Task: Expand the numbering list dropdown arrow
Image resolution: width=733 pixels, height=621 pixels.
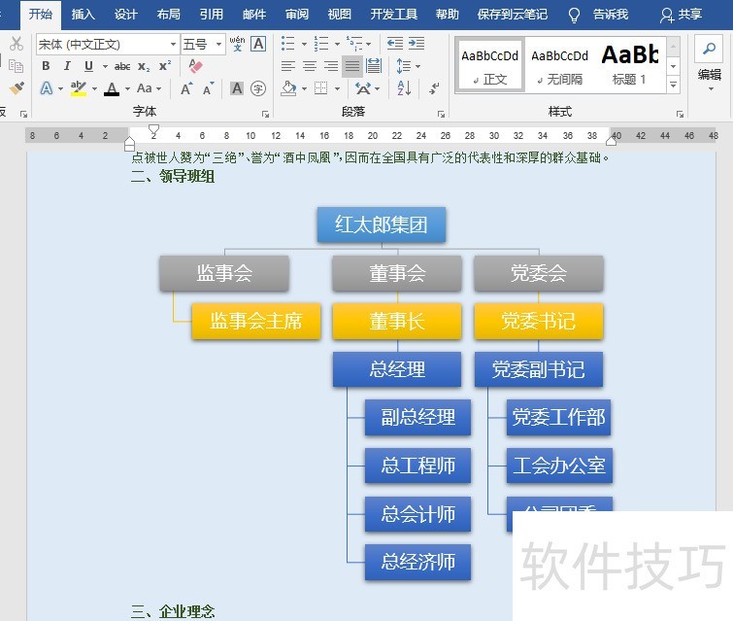Action: pyautogui.click(x=337, y=45)
